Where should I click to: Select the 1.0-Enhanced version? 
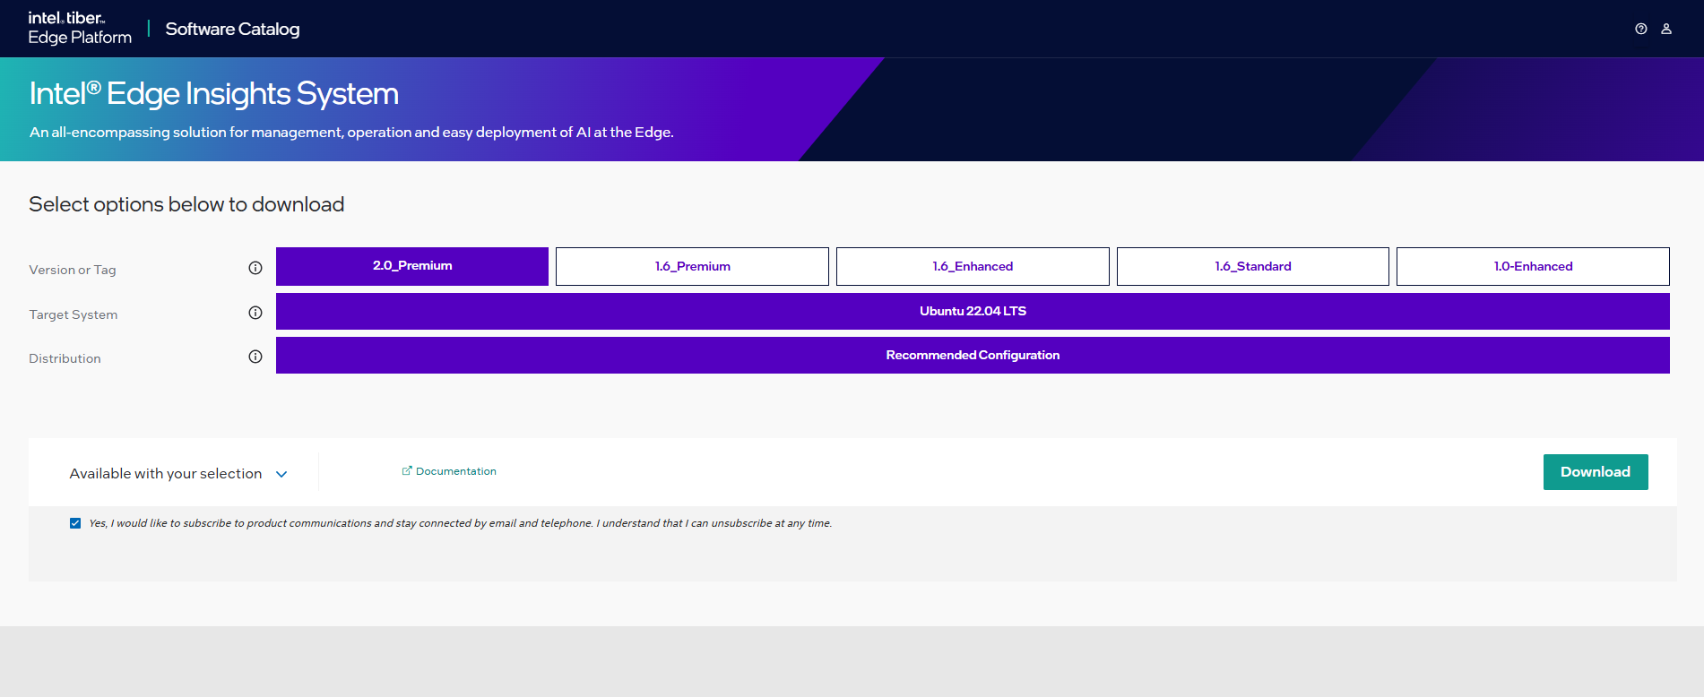coord(1533,266)
